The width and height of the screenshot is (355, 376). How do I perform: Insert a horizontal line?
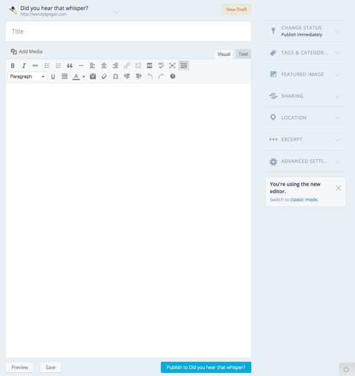[81, 65]
